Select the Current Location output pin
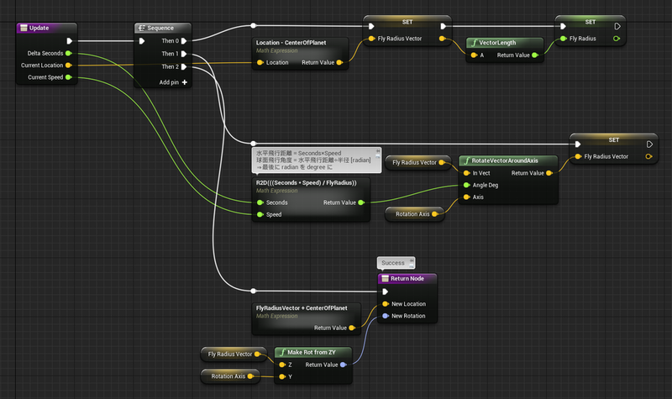 69,66
